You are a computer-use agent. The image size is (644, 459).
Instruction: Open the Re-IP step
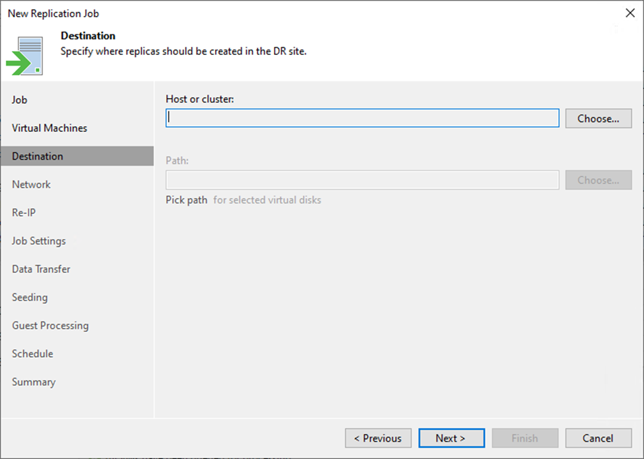tap(23, 213)
